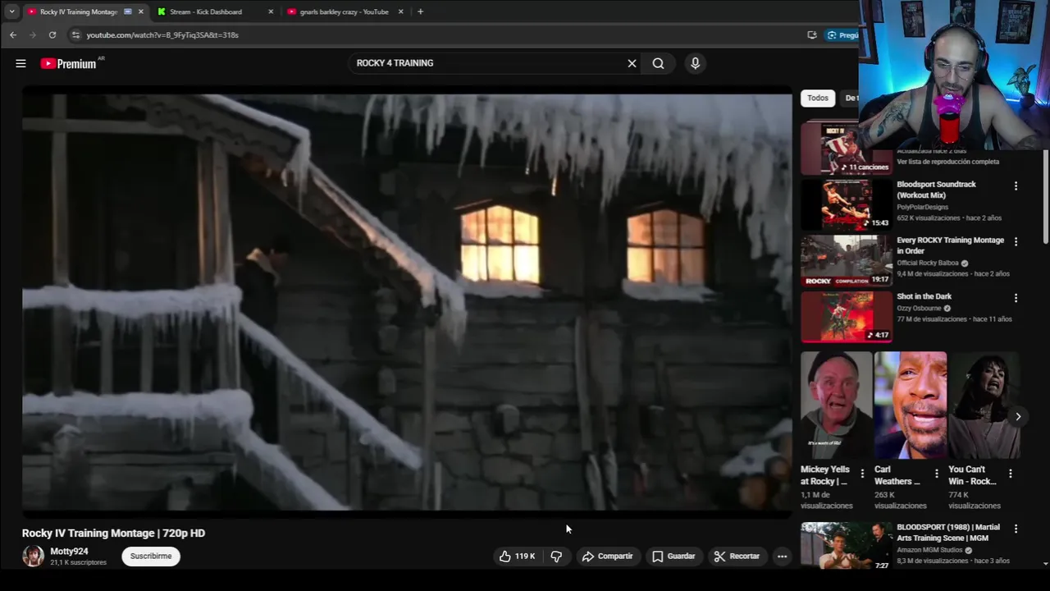Open options for Every ROCKY Training Montage

point(1016,242)
